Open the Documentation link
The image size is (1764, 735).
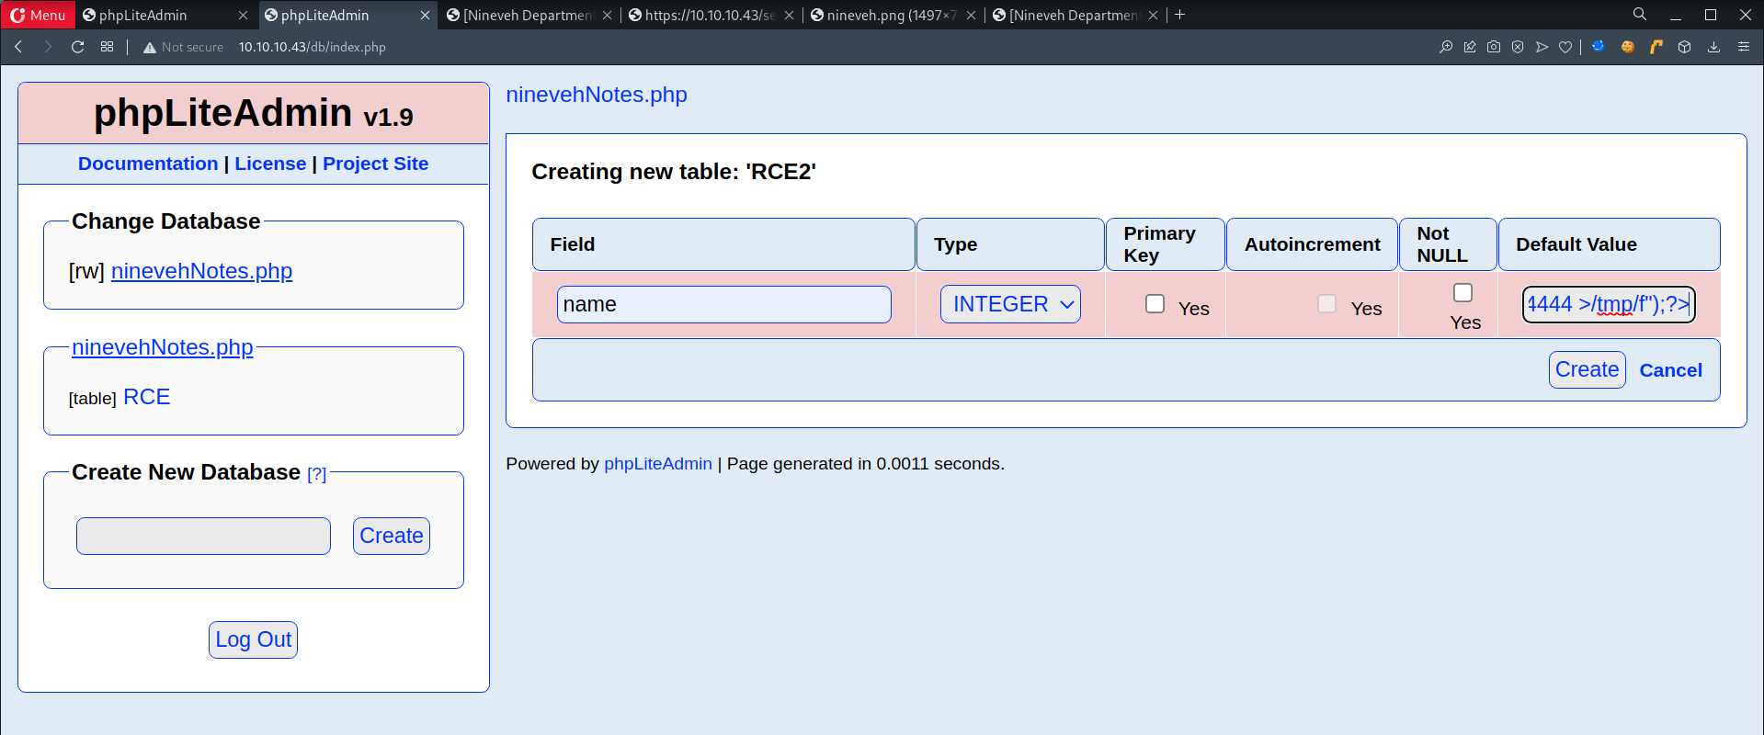click(148, 164)
